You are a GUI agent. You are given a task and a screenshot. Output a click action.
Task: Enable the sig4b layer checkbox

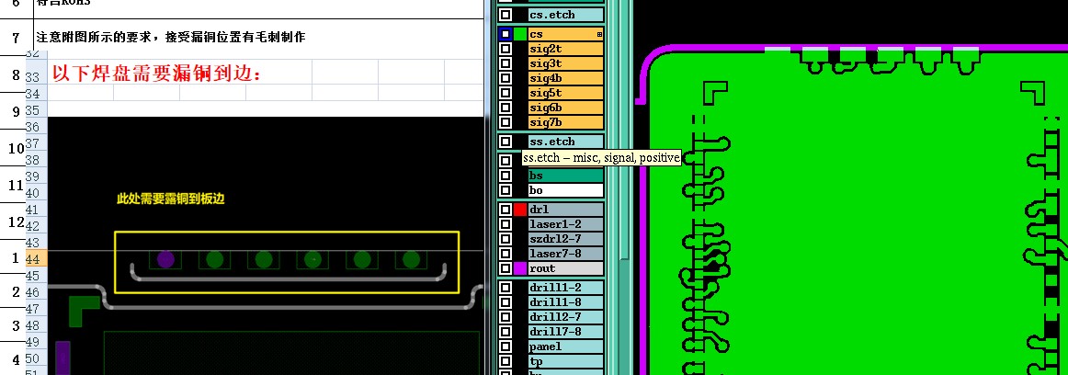click(506, 78)
